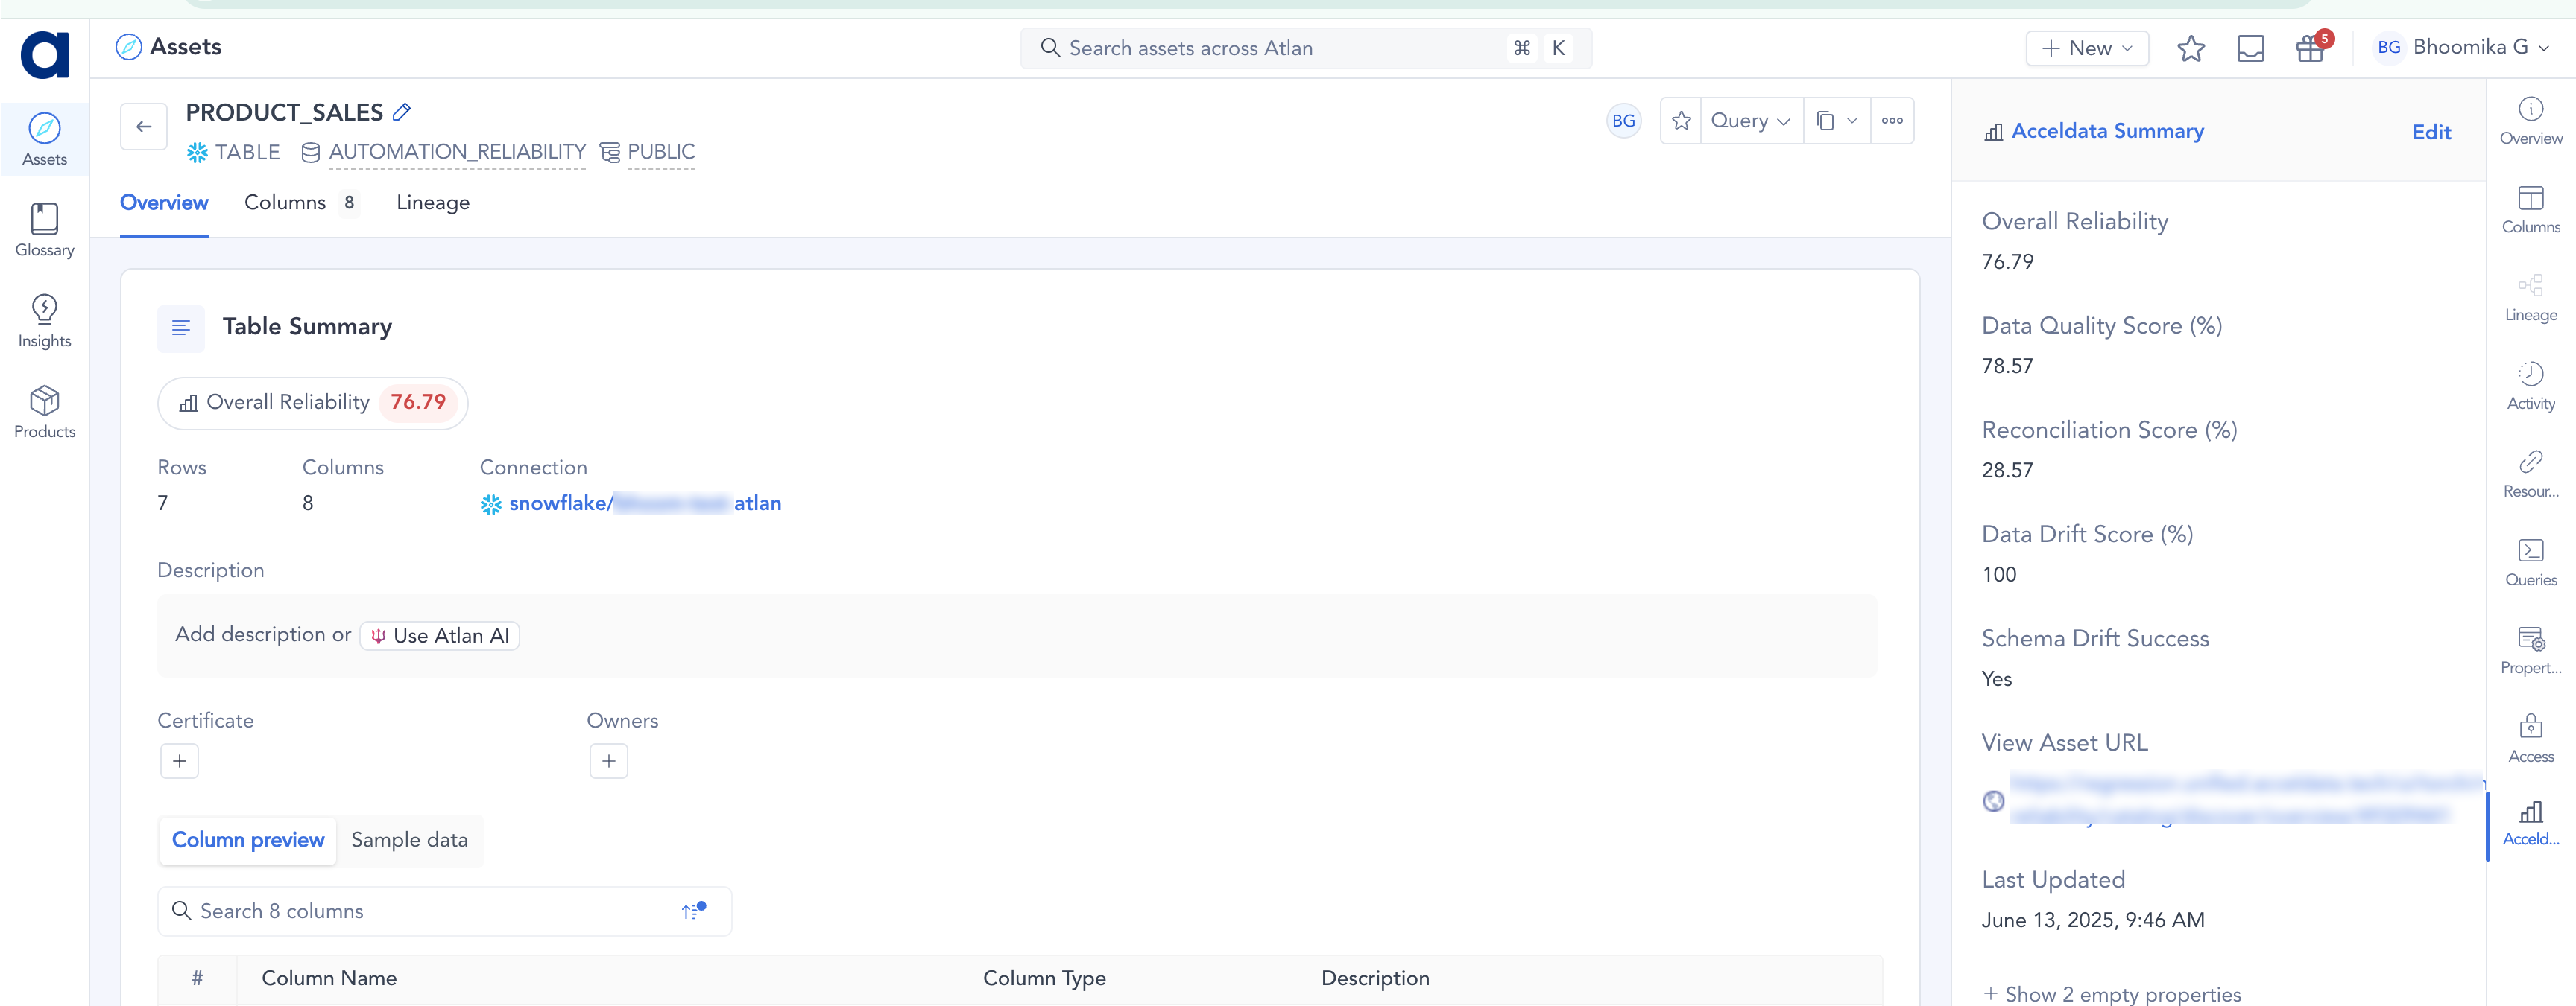Focus the Search 8 columns field
The width and height of the screenshot is (2576, 1006).
tap(444, 911)
